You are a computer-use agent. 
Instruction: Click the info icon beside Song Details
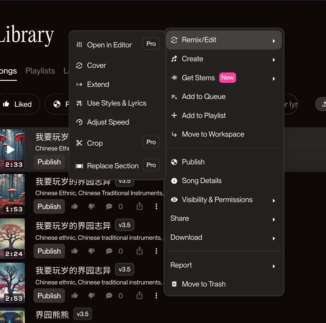[174, 181]
